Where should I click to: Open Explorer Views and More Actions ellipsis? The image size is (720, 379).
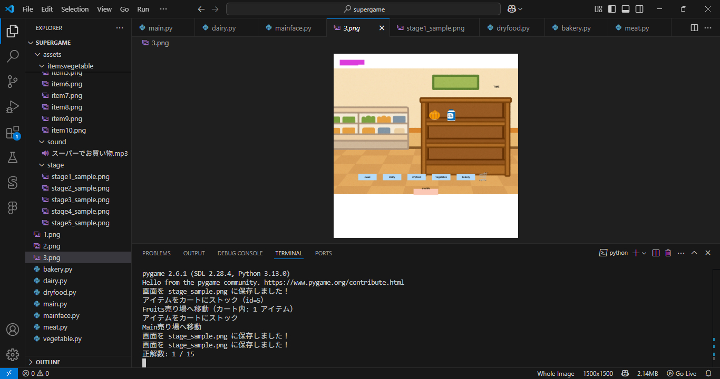(x=120, y=28)
